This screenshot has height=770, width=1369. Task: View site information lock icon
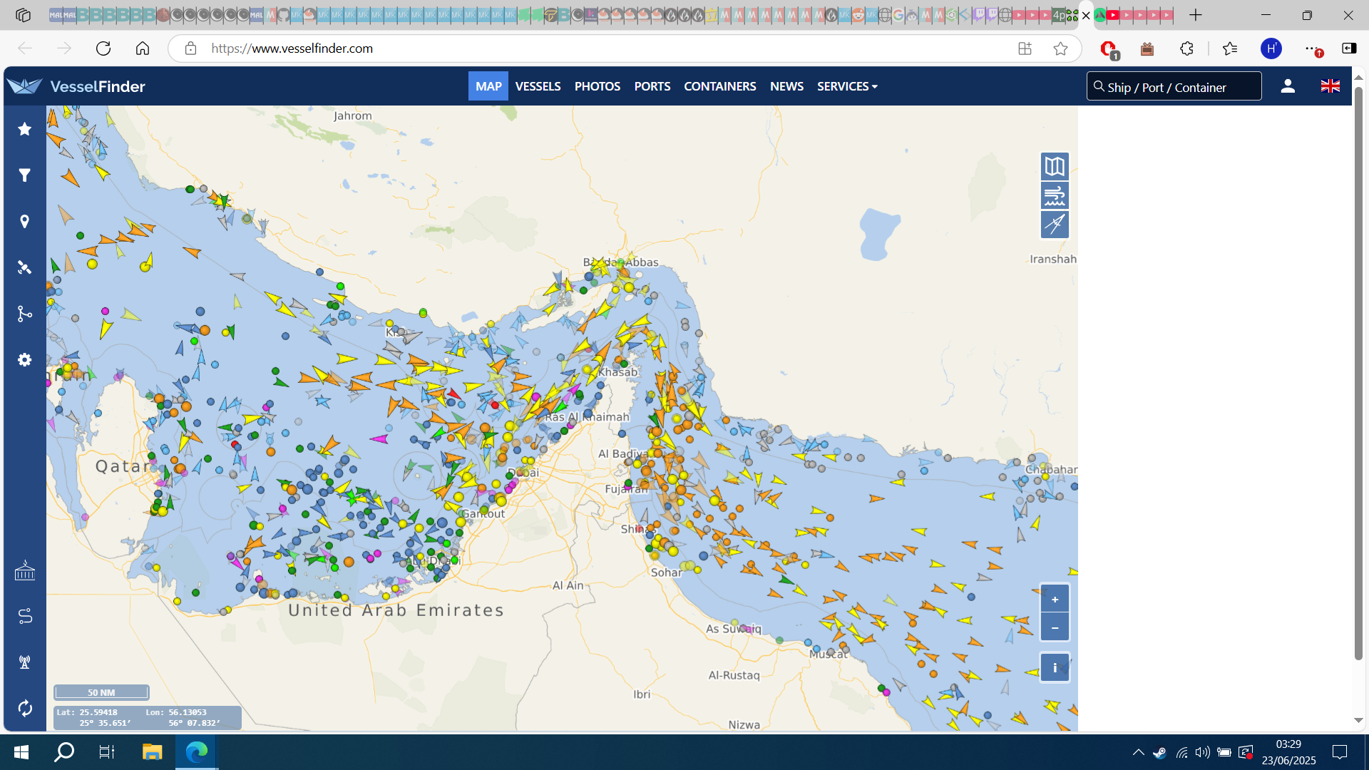coord(190,48)
